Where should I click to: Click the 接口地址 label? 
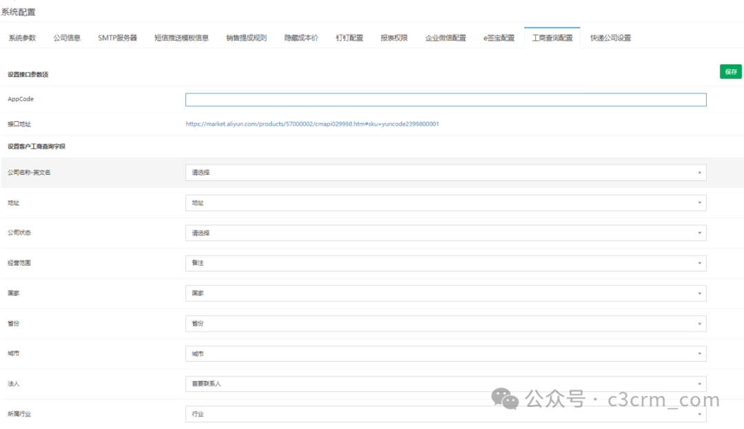(19, 124)
